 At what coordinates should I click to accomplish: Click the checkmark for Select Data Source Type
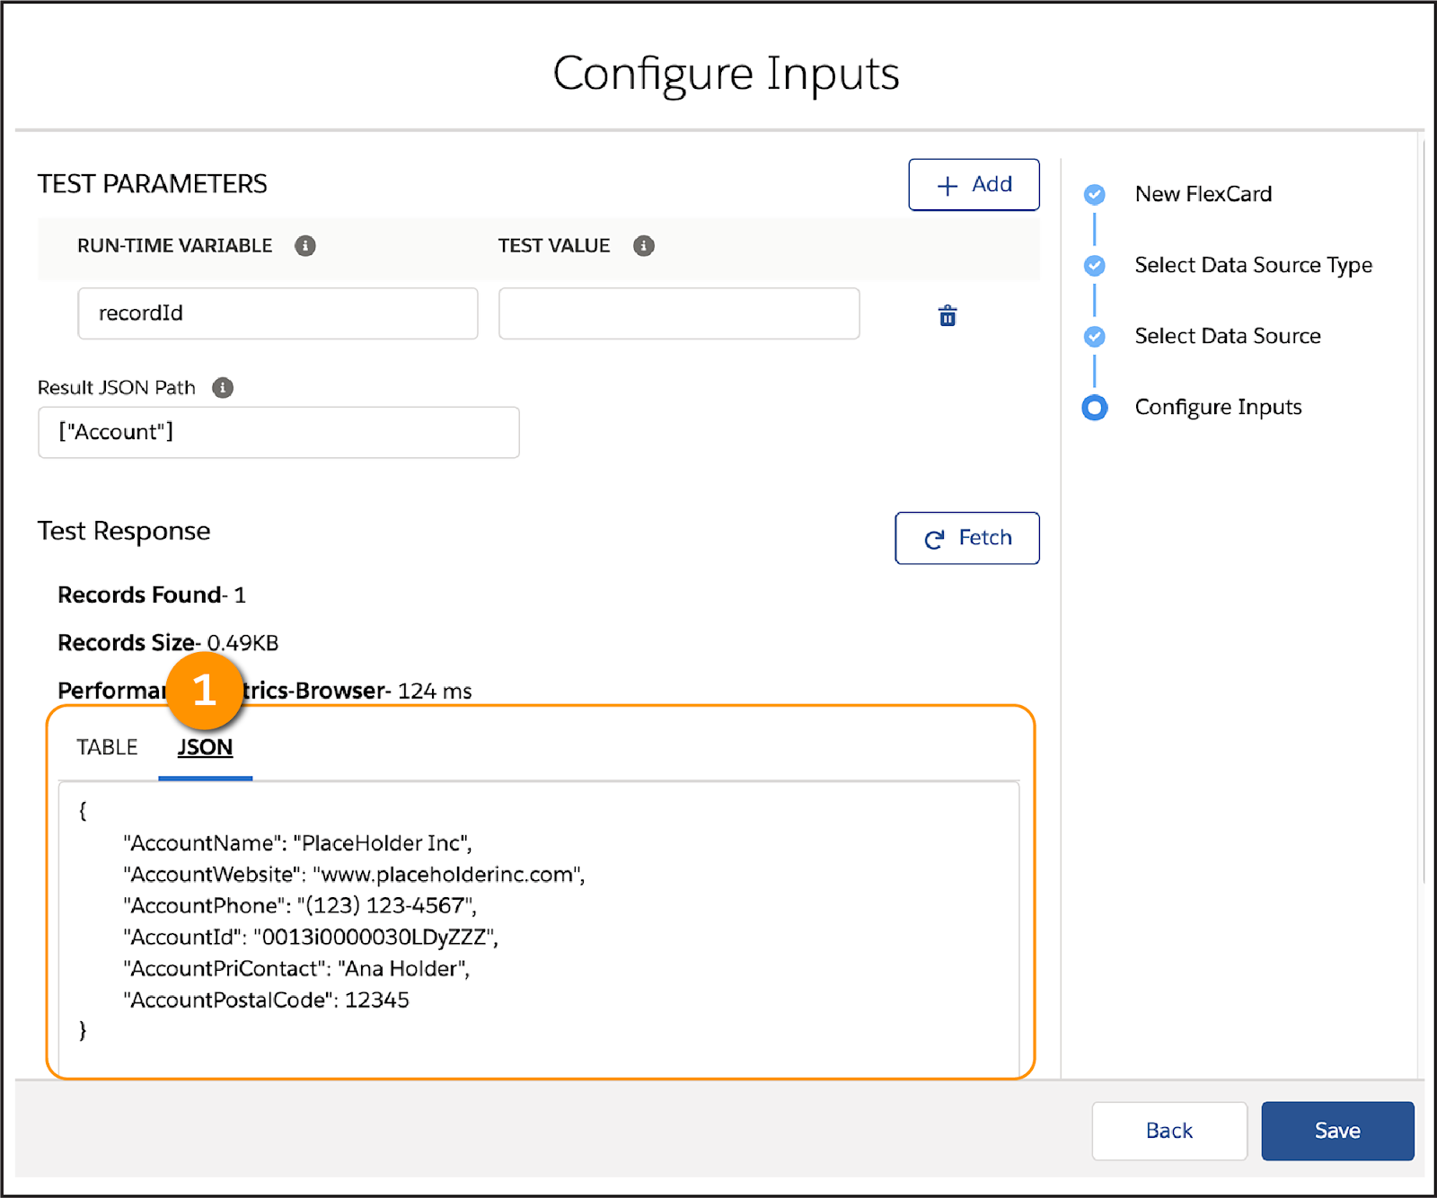[x=1095, y=265]
